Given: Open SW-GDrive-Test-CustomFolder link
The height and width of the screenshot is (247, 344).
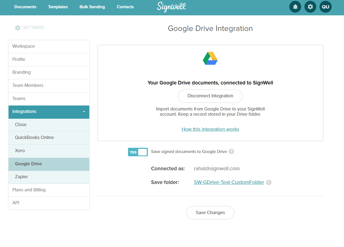Looking at the screenshot, I should click(229, 183).
